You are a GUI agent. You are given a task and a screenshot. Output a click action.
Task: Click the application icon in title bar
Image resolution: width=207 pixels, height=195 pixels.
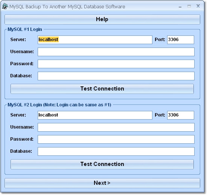pyautogui.click(x=5, y=6)
